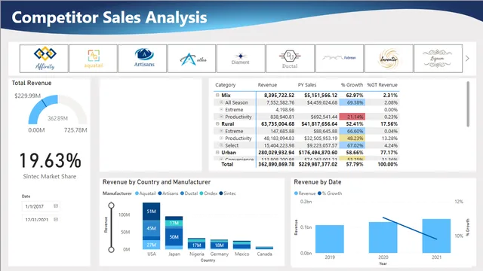Click the top handle of revenue zoom slider

coord(111,206)
